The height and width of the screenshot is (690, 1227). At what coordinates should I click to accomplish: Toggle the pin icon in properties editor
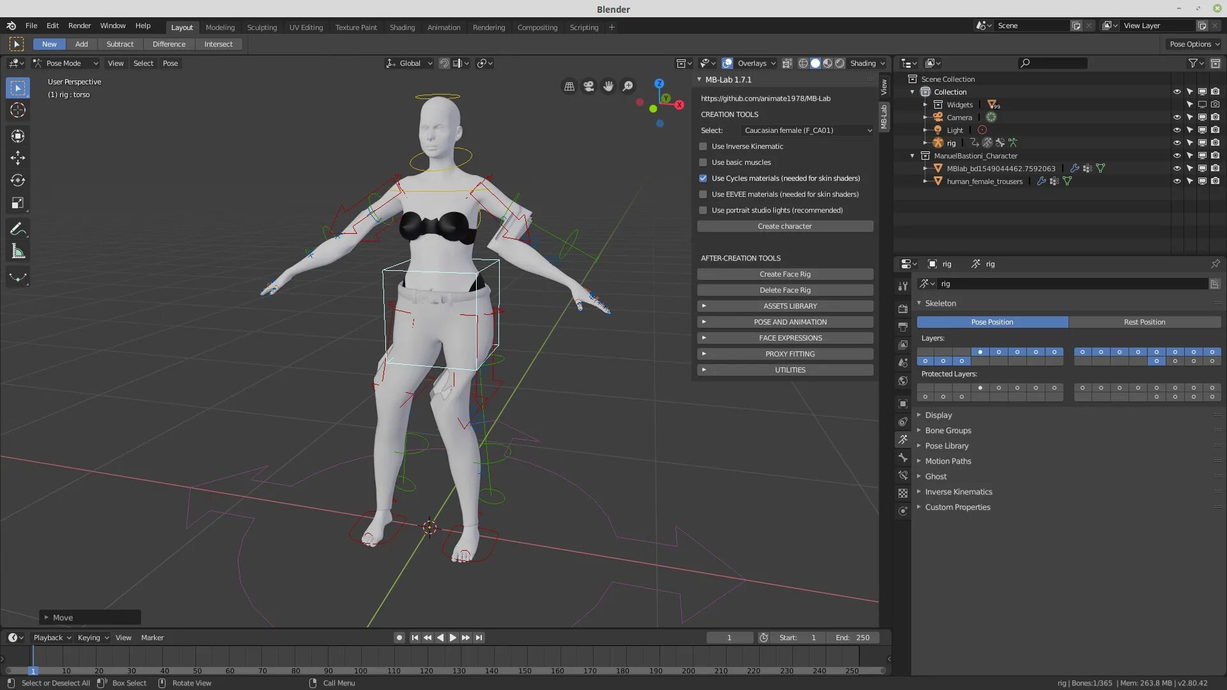tap(1215, 264)
